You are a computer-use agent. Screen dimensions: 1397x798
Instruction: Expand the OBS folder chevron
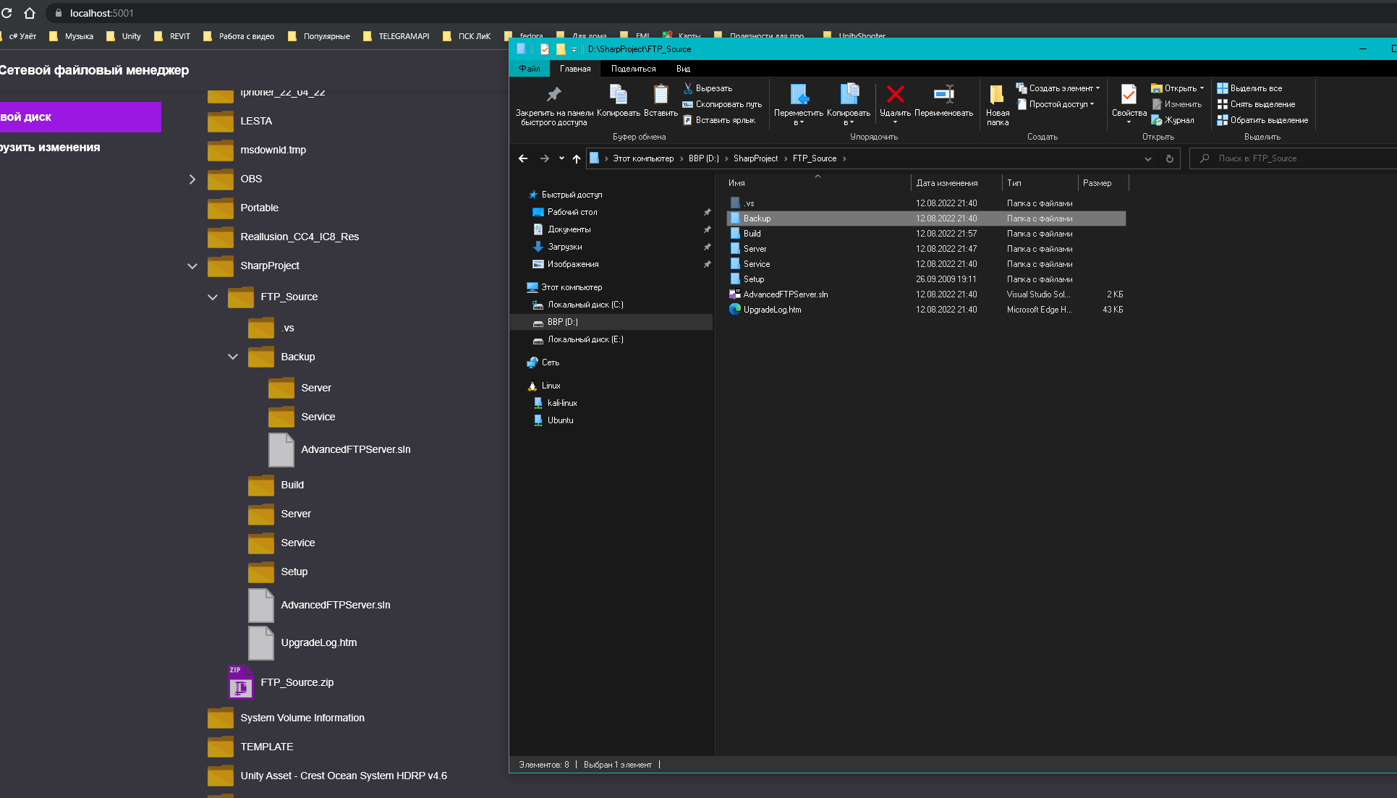coord(192,179)
